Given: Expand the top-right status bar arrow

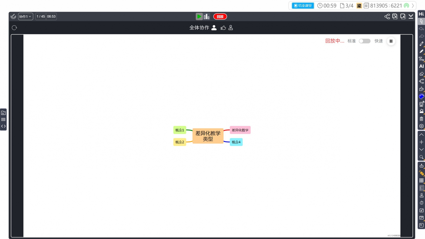Looking at the screenshot, I should [x=413, y=6].
